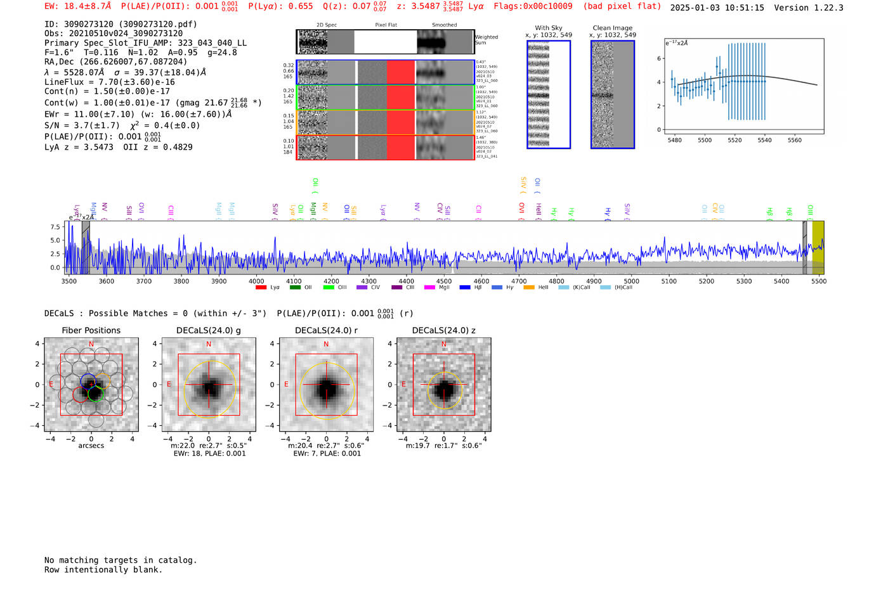Click the z-band caption m:19.7 re:1.7"
The image size is (888, 604).
pyautogui.click(x=444, y=446)
